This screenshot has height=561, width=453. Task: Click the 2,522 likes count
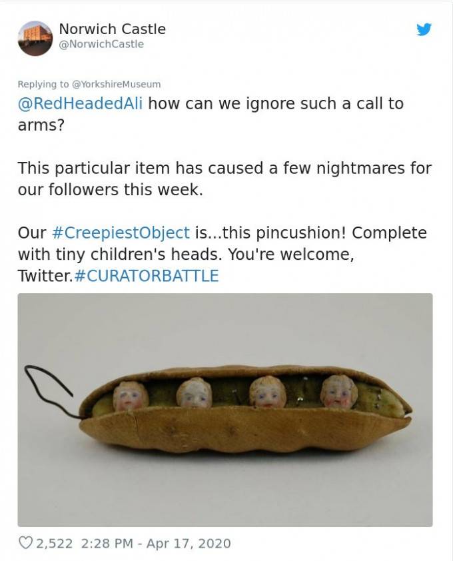pos(54,543)
